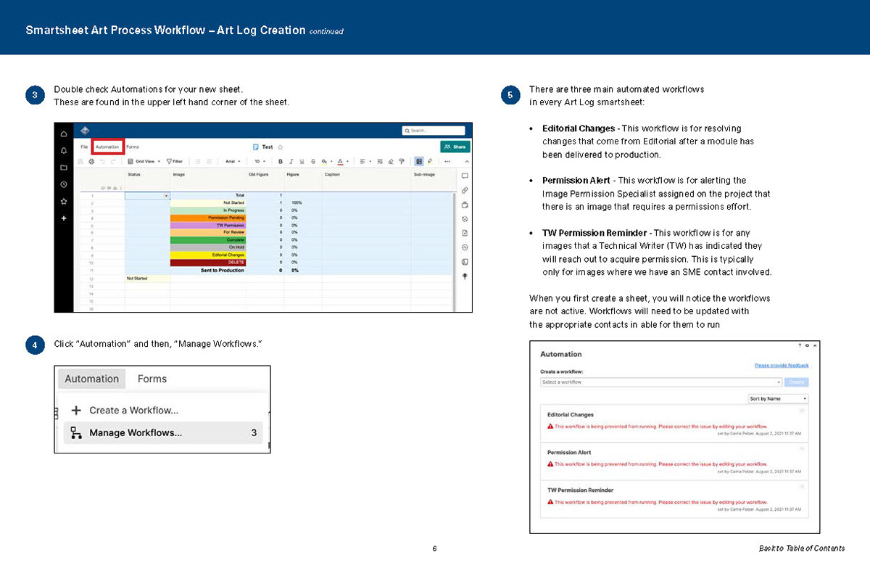Follow Back to Table of Contents link
Image resolution: width=870 pixels, height=563 pixels.
coord(801,548)
